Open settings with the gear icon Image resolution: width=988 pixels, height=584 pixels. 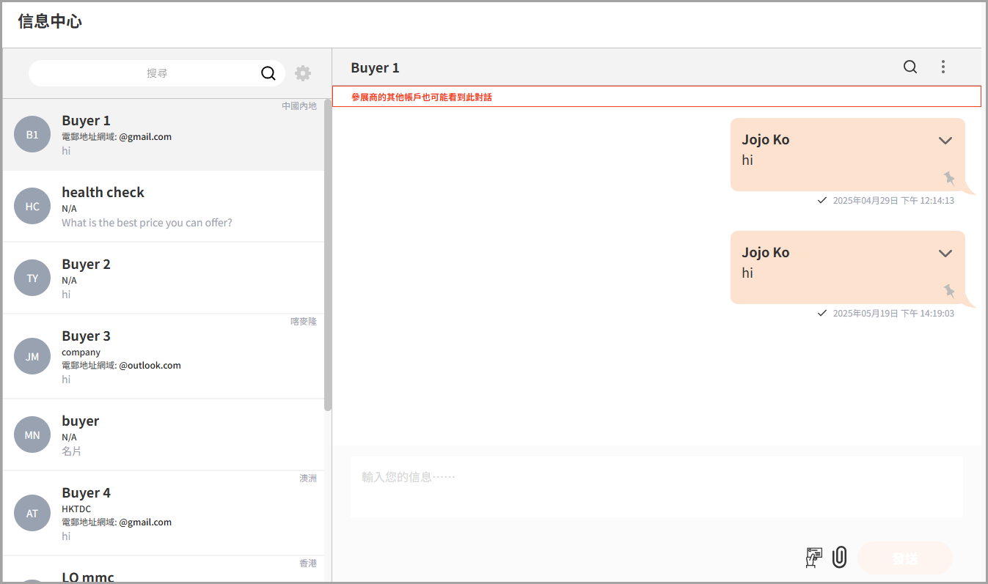303,73
